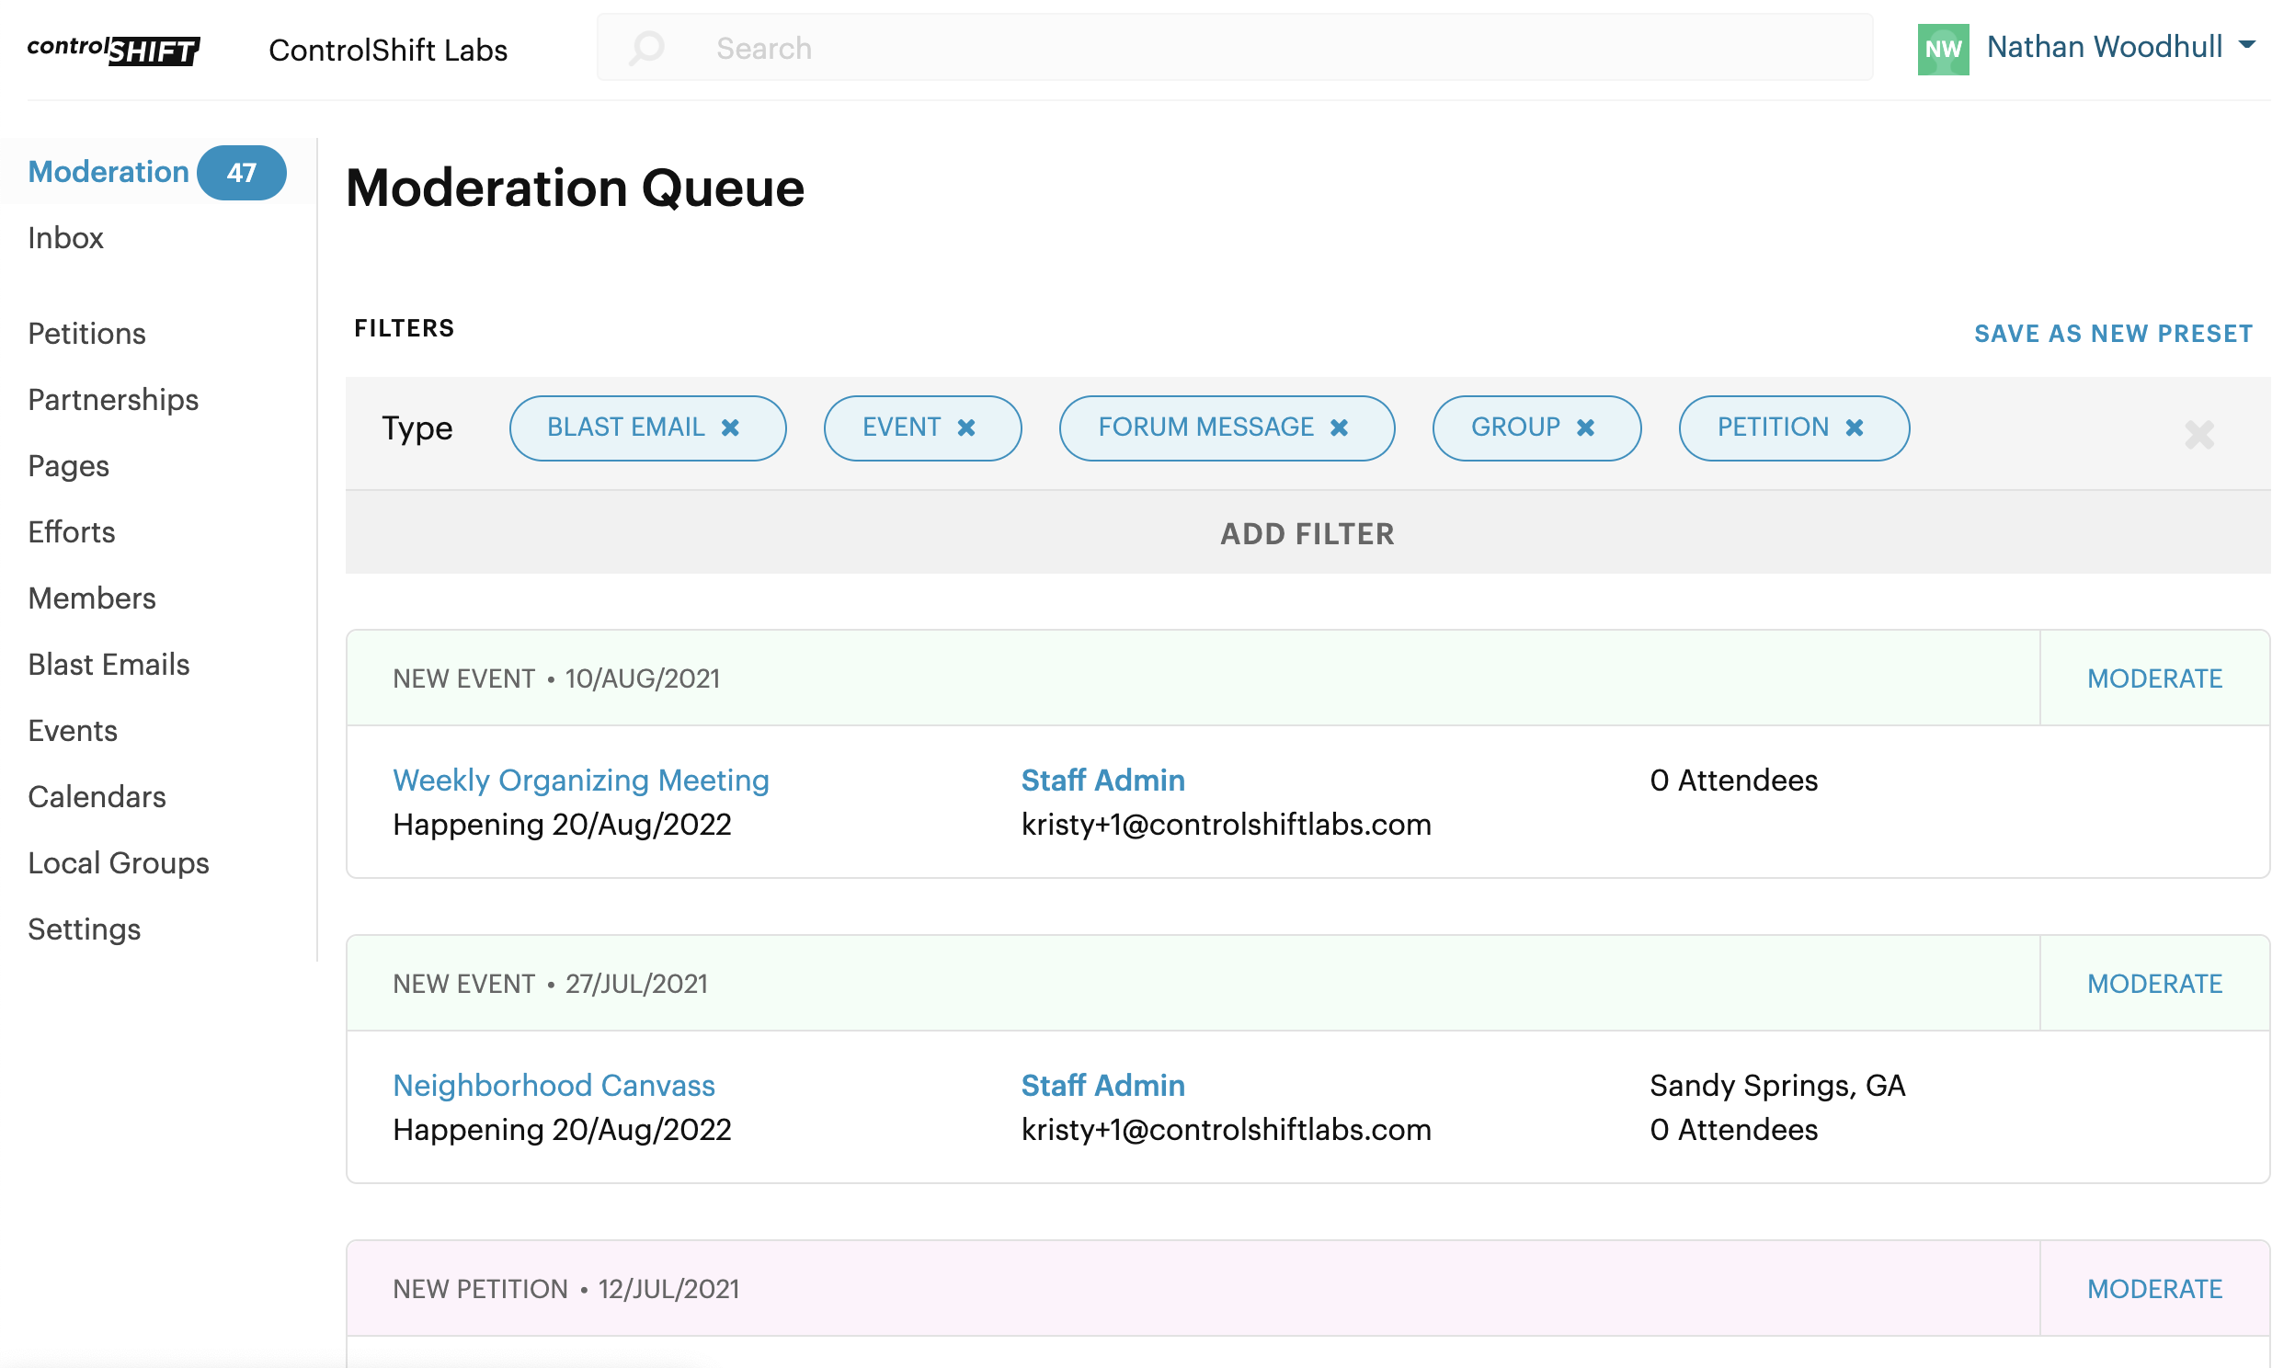This screenshot has height=1368, width=2295.
Task: Open the Moderation badge showing 47 items
Action: 242,173
